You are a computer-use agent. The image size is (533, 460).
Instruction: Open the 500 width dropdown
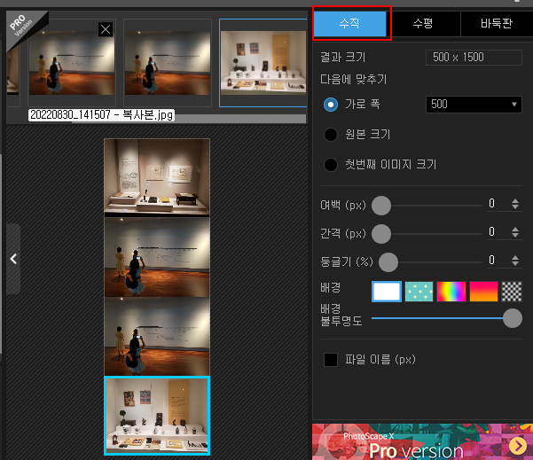click(474, 105)
